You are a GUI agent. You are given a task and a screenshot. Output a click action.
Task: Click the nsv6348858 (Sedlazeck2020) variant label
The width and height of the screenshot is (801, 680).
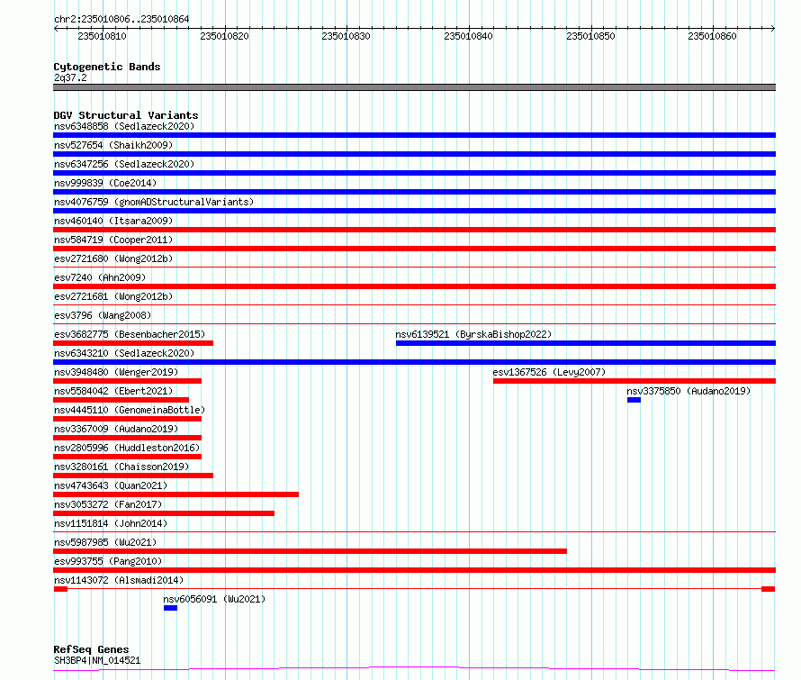(x=124, y=126)
